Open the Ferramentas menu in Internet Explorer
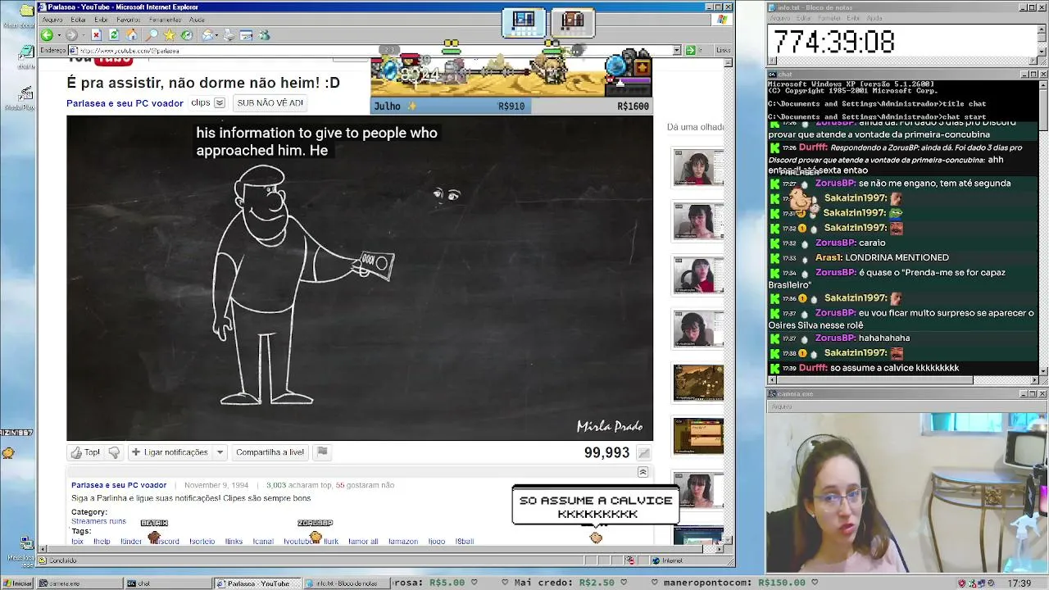1049x590 pixels. (x=166, y=20)
